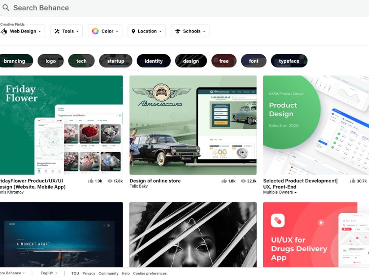This screenshot has width=369, height=277.
Task: Select the startup tag
Action: coord(115,61)
